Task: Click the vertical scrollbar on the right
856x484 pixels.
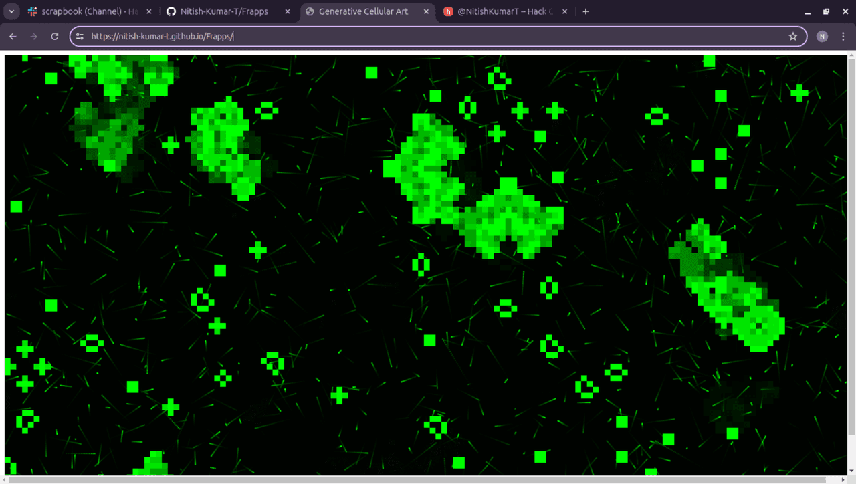Action: coord(851,241)
